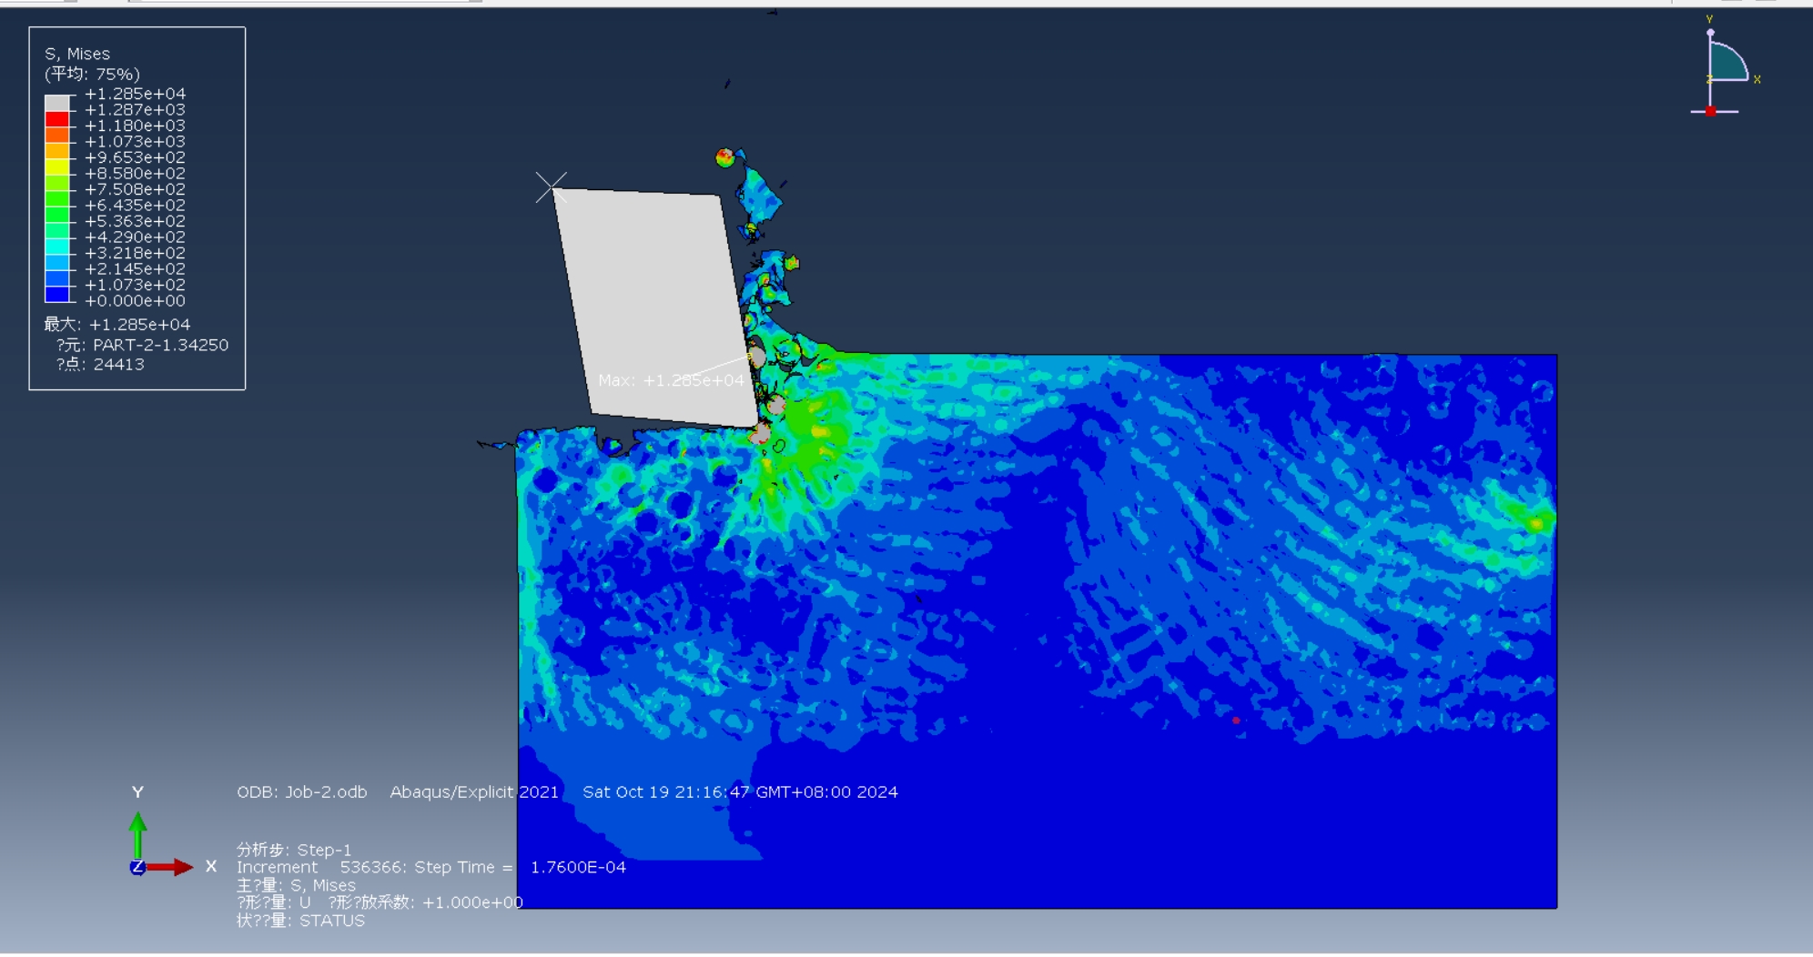Select the reference point cross on the grey tool
This screenshot has width=1813, height=957.
551,187
